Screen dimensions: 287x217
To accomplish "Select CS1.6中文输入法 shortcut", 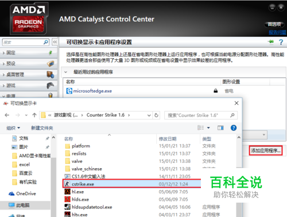I will click(x=88, y=176).
